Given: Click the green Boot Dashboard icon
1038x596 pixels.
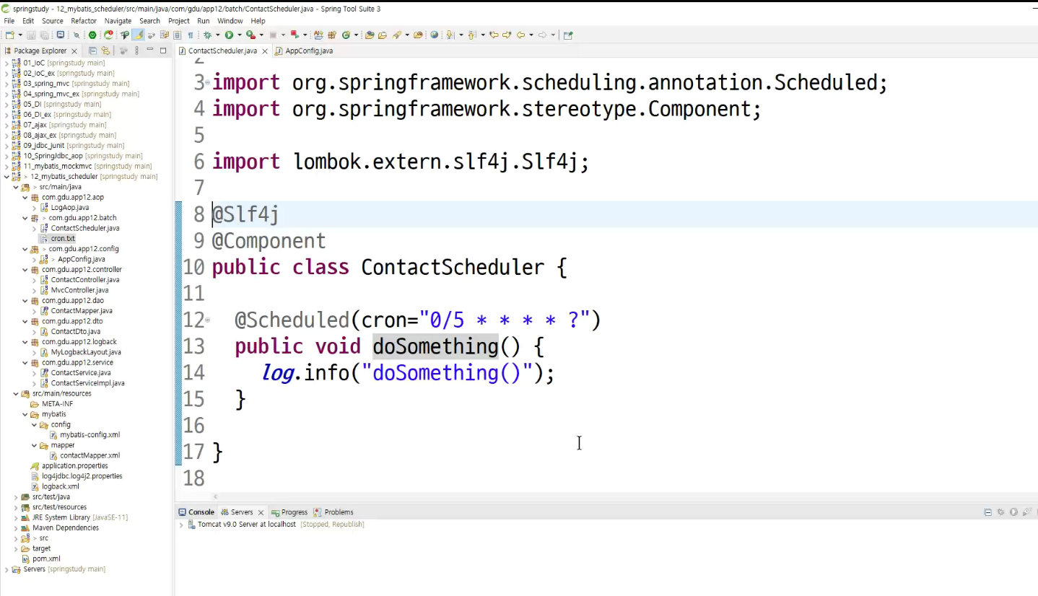Looking at the screenshot, I should pos(92,35).
